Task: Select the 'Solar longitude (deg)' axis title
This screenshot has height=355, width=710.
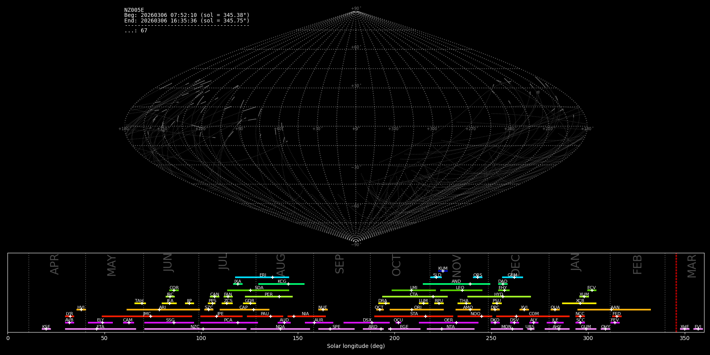Action: 356,346
